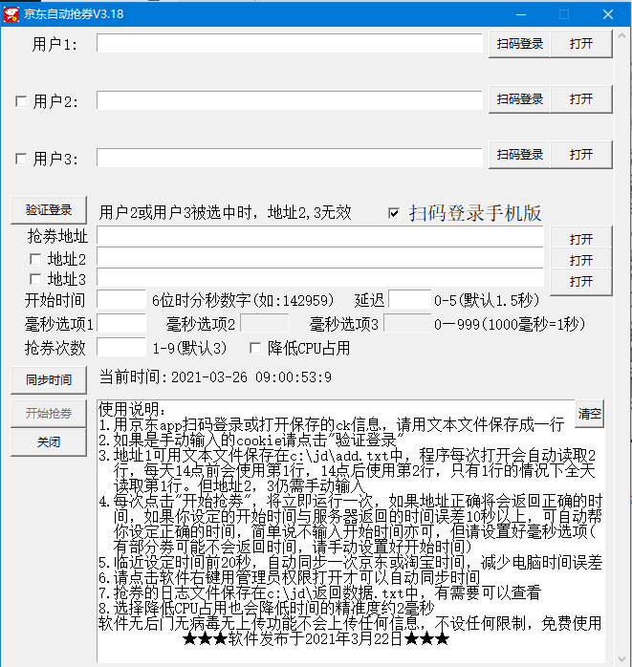Click instruction line 2 about cookie
The height and width of the screenshot is (667, 632).
point(251,441)
